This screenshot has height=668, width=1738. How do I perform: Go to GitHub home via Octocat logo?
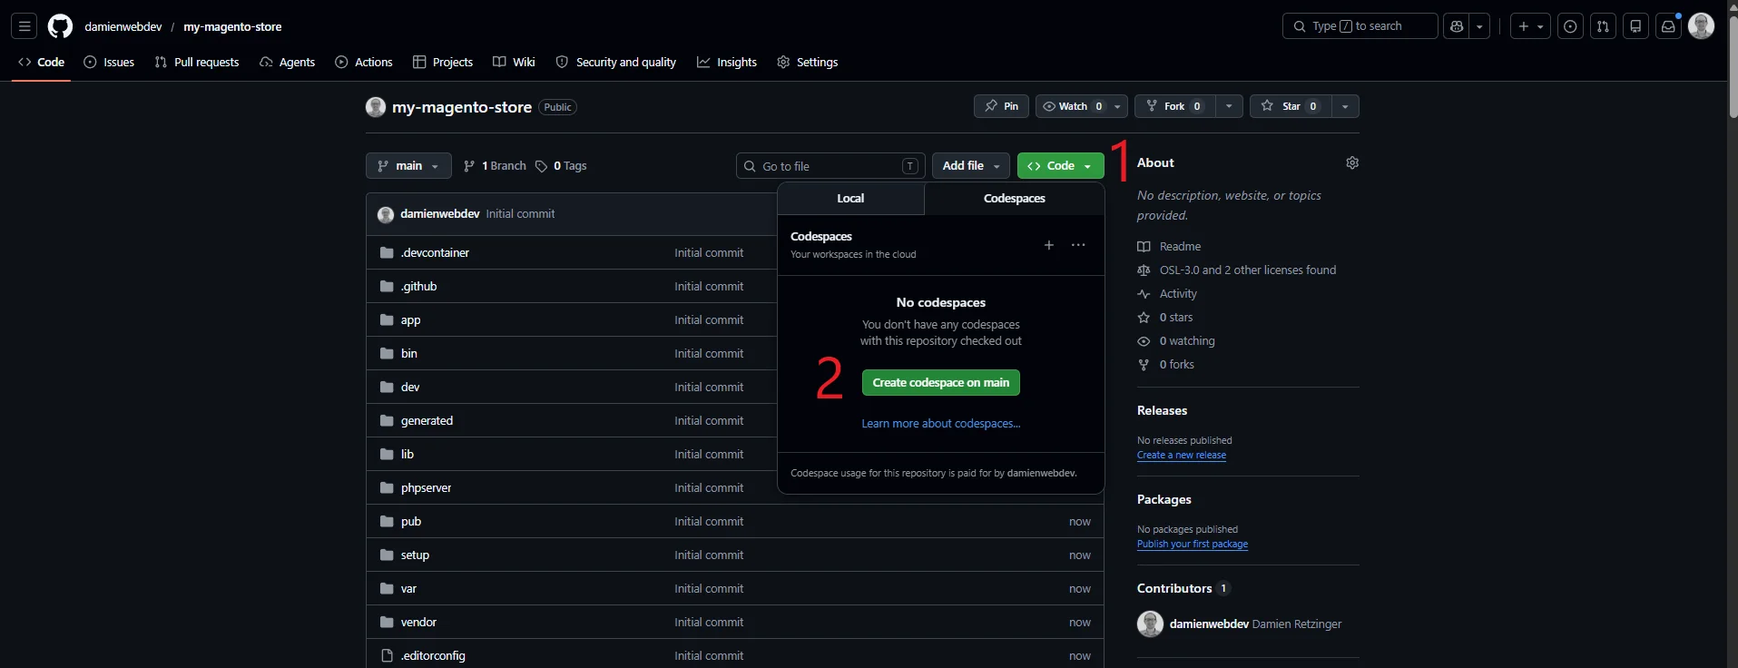point(60,26)
